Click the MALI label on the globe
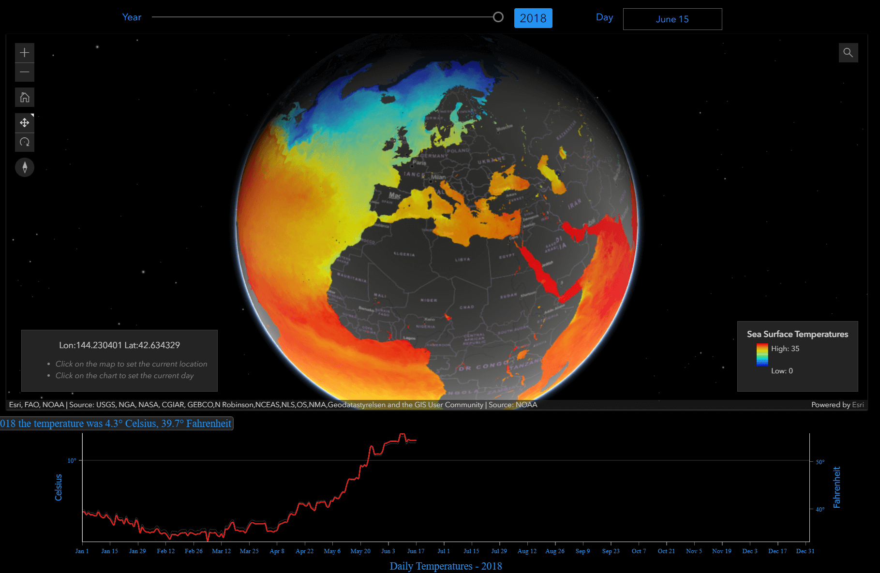 coord(380,295)
